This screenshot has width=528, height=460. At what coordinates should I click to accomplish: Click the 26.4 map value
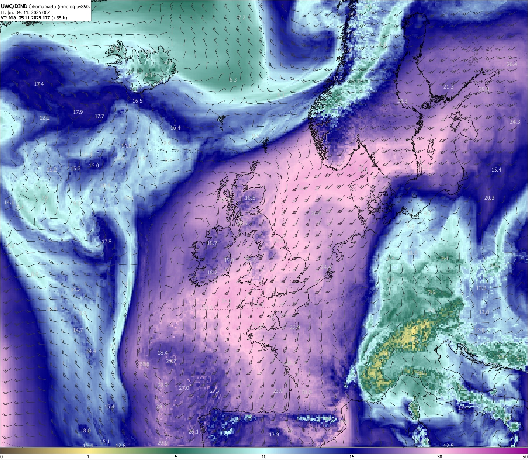tap(512, 64)
